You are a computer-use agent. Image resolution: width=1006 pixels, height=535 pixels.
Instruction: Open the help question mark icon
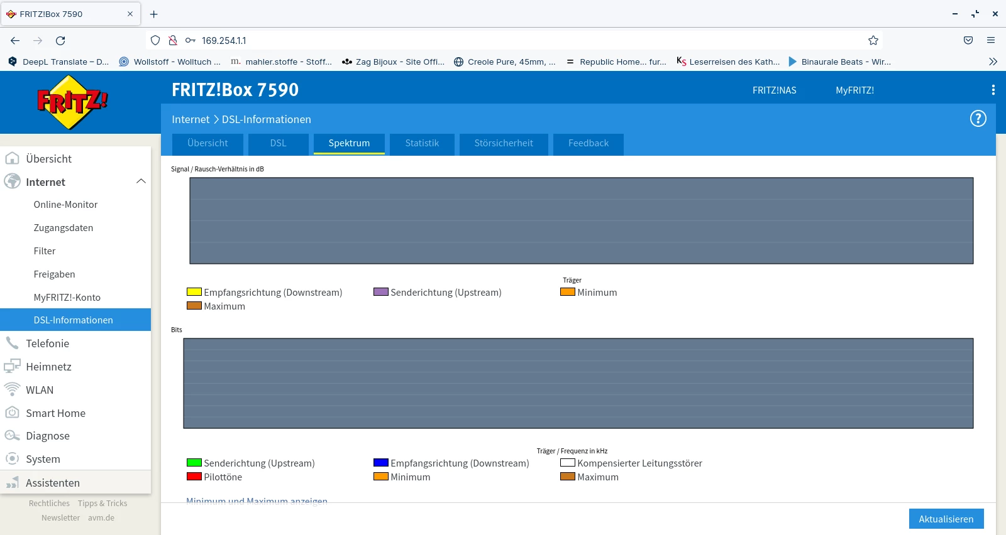click(978, 119)
